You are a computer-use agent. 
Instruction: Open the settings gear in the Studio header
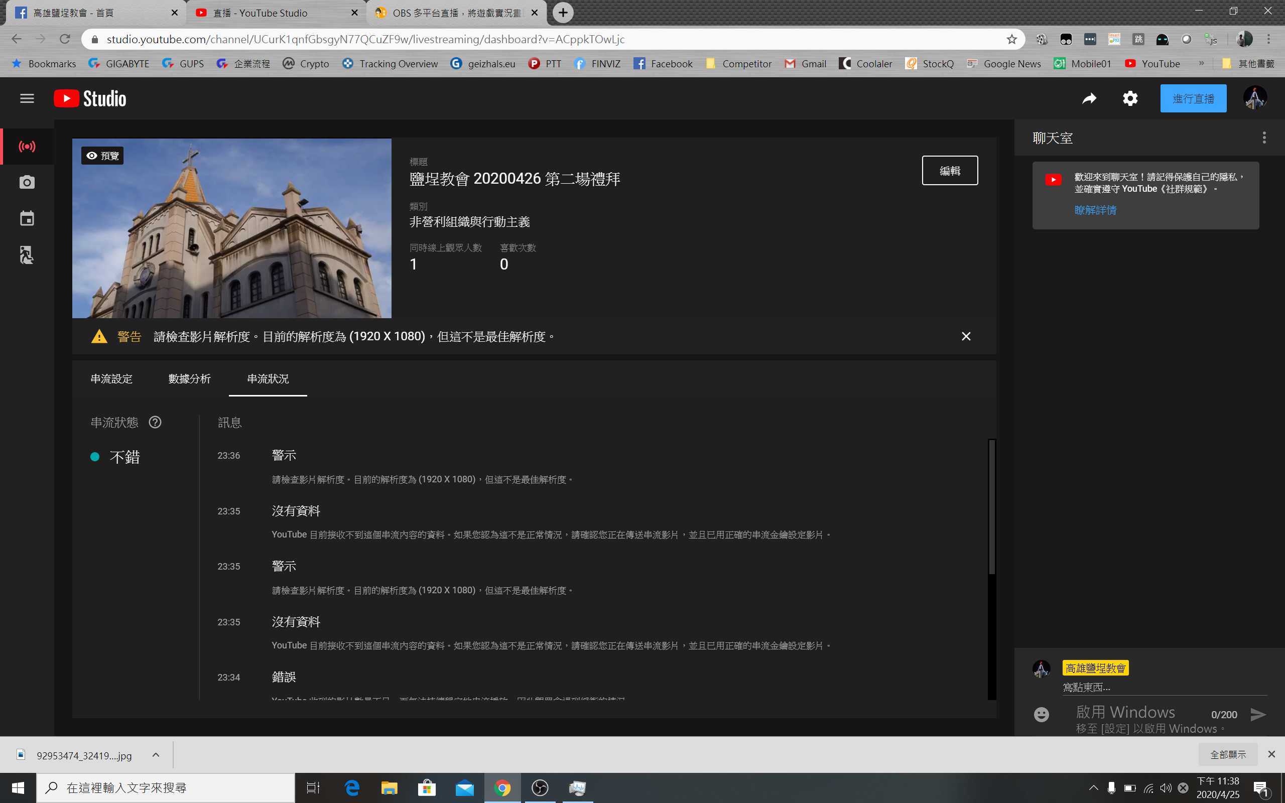(1130, 98)
